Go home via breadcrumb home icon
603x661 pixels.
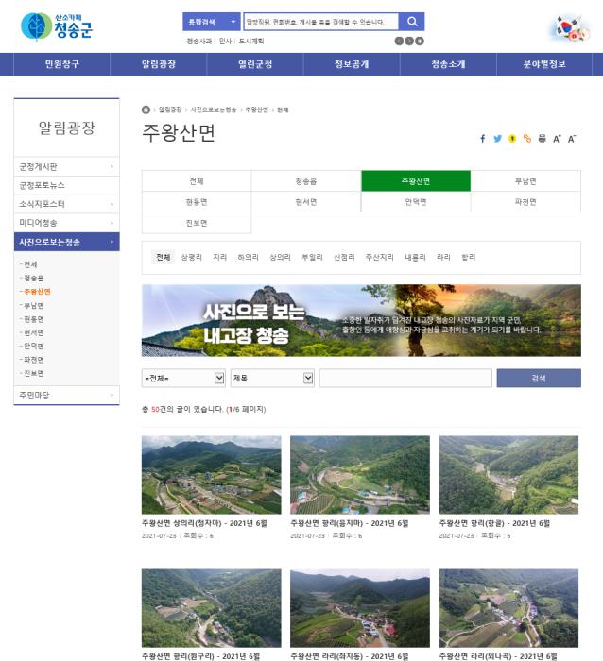pyautogui.click(x=146, y=110)
